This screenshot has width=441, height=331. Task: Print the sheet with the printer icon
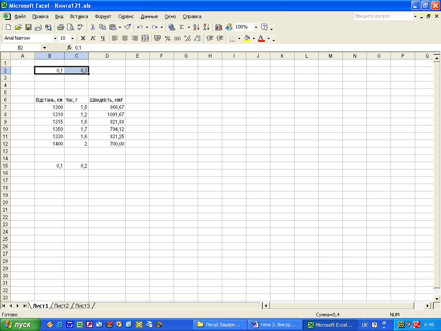click(60, 27)
